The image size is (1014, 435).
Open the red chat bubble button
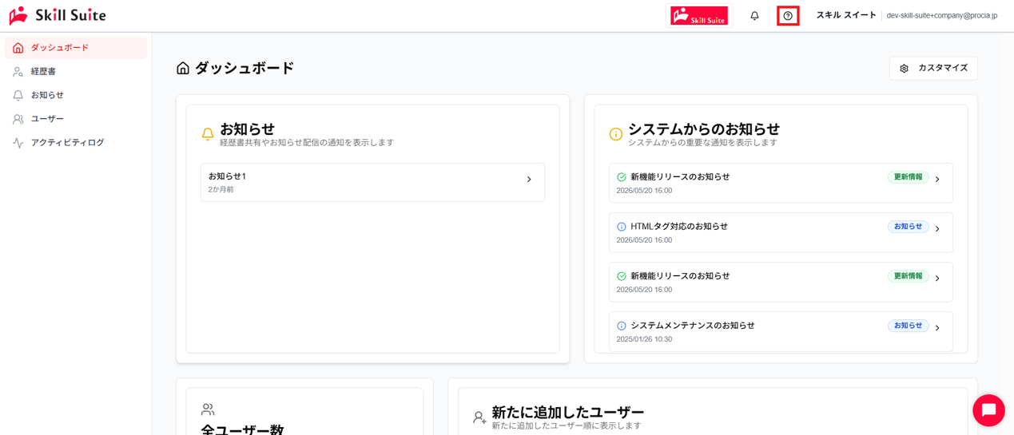(x=988, y=410)
